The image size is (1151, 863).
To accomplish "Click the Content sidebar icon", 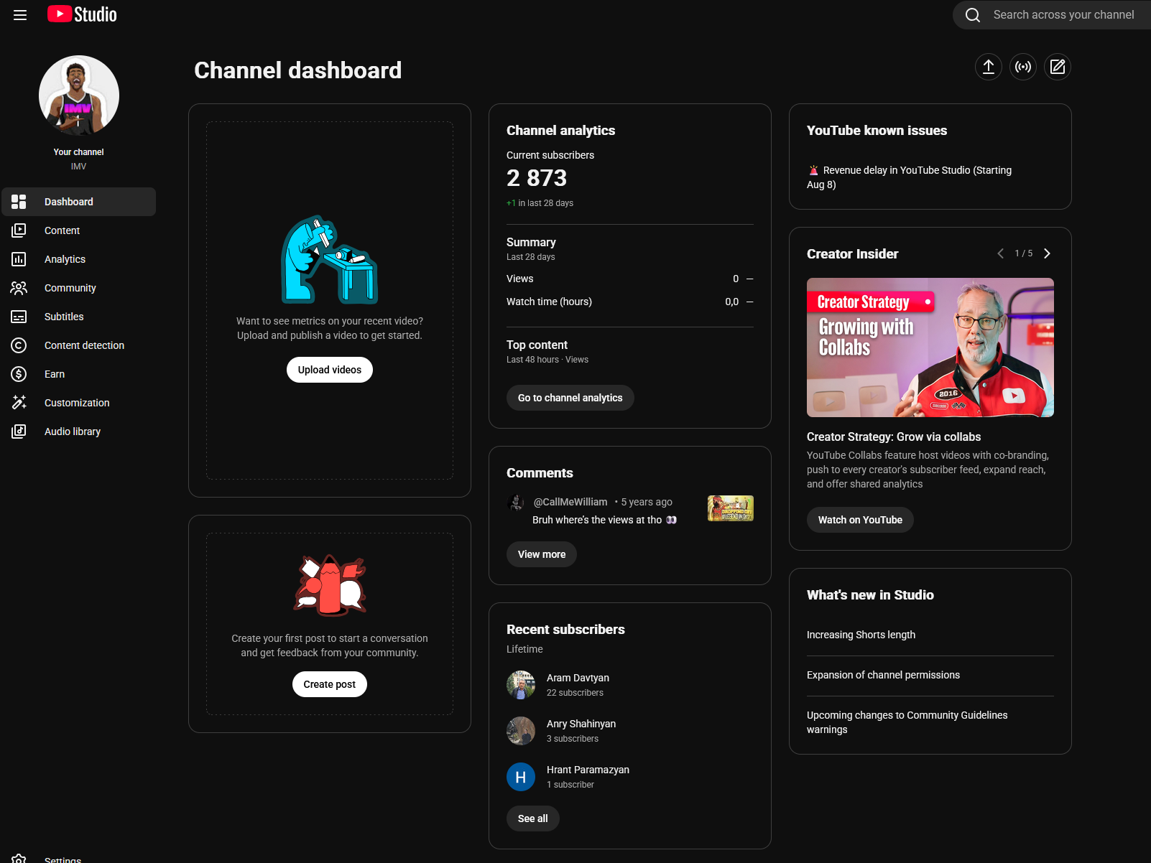I will [x=19, y=230].
